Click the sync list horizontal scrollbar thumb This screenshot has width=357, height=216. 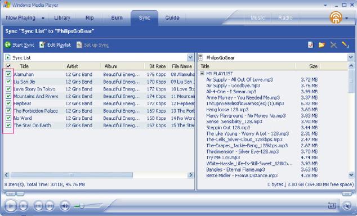(x=72, y=174)
